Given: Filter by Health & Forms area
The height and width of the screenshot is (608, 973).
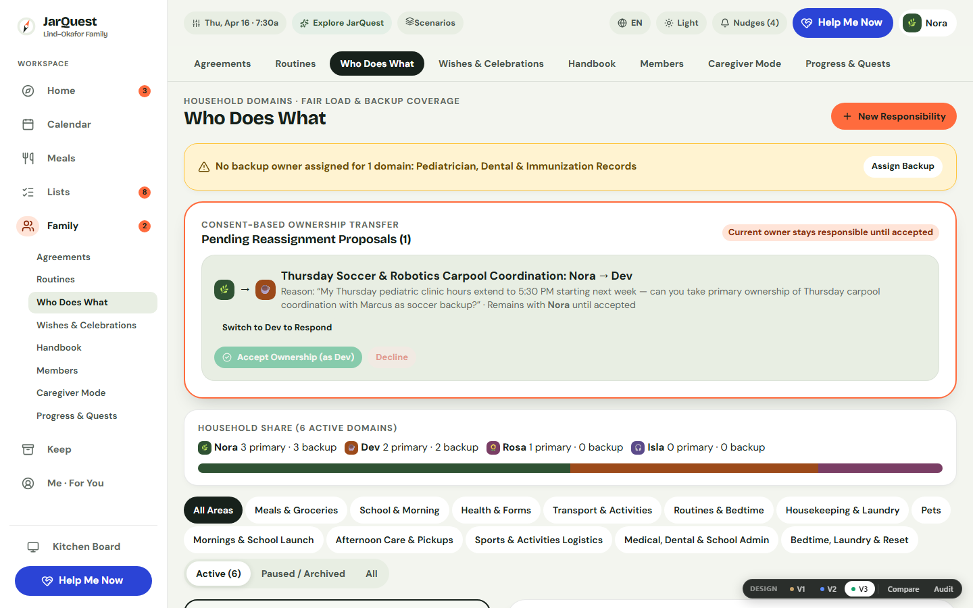Looking at the screenshot, I should point(496,510).
